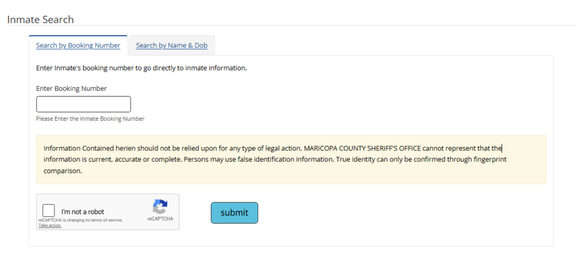Click the "Enter Inmate's booking number" instruction sentence
The image size is (582, 253).
(141, 68)
